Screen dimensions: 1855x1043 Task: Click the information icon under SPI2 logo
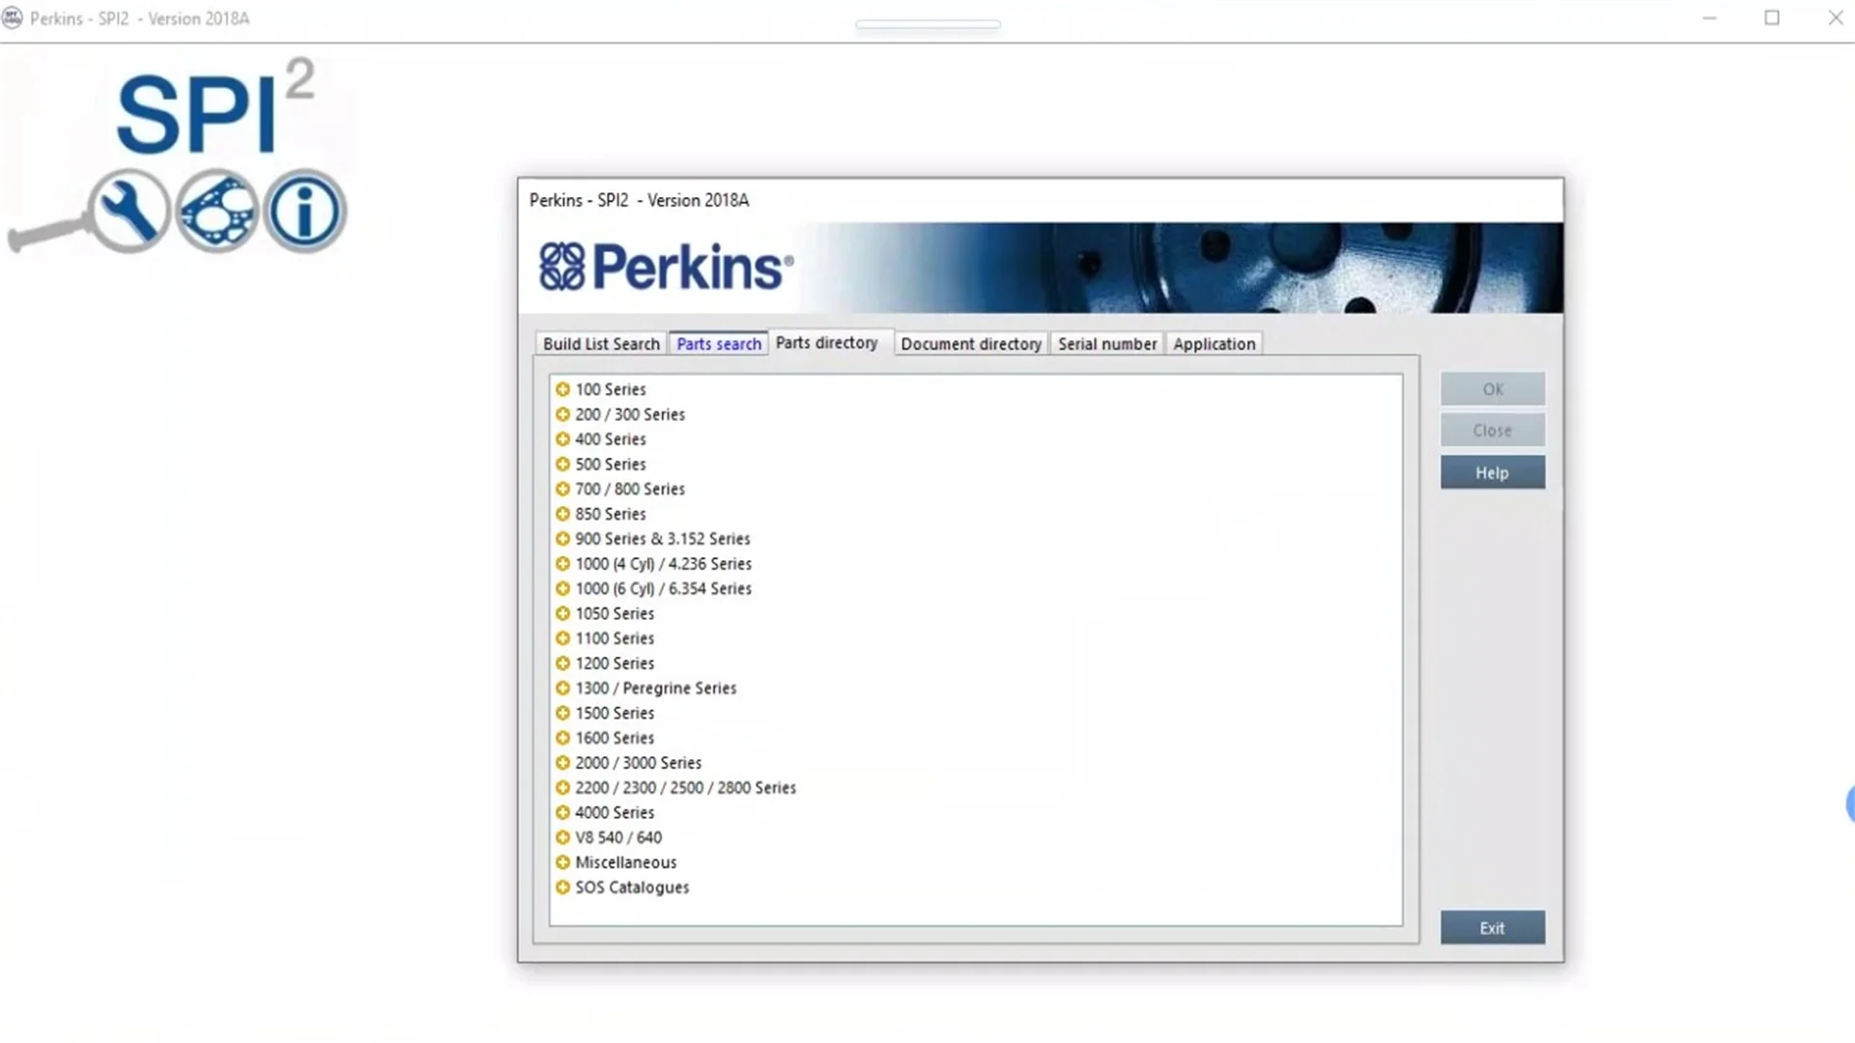[305, 211]
